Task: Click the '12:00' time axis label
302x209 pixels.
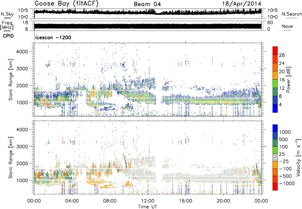Action: (x=148, y=201)
